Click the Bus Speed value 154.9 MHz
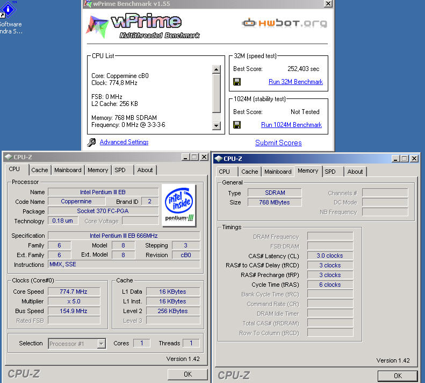425x383 pixels. (74, 311)
